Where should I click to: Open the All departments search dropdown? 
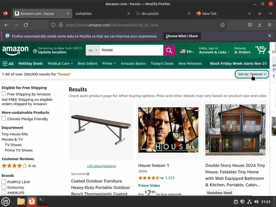[93, 50]
